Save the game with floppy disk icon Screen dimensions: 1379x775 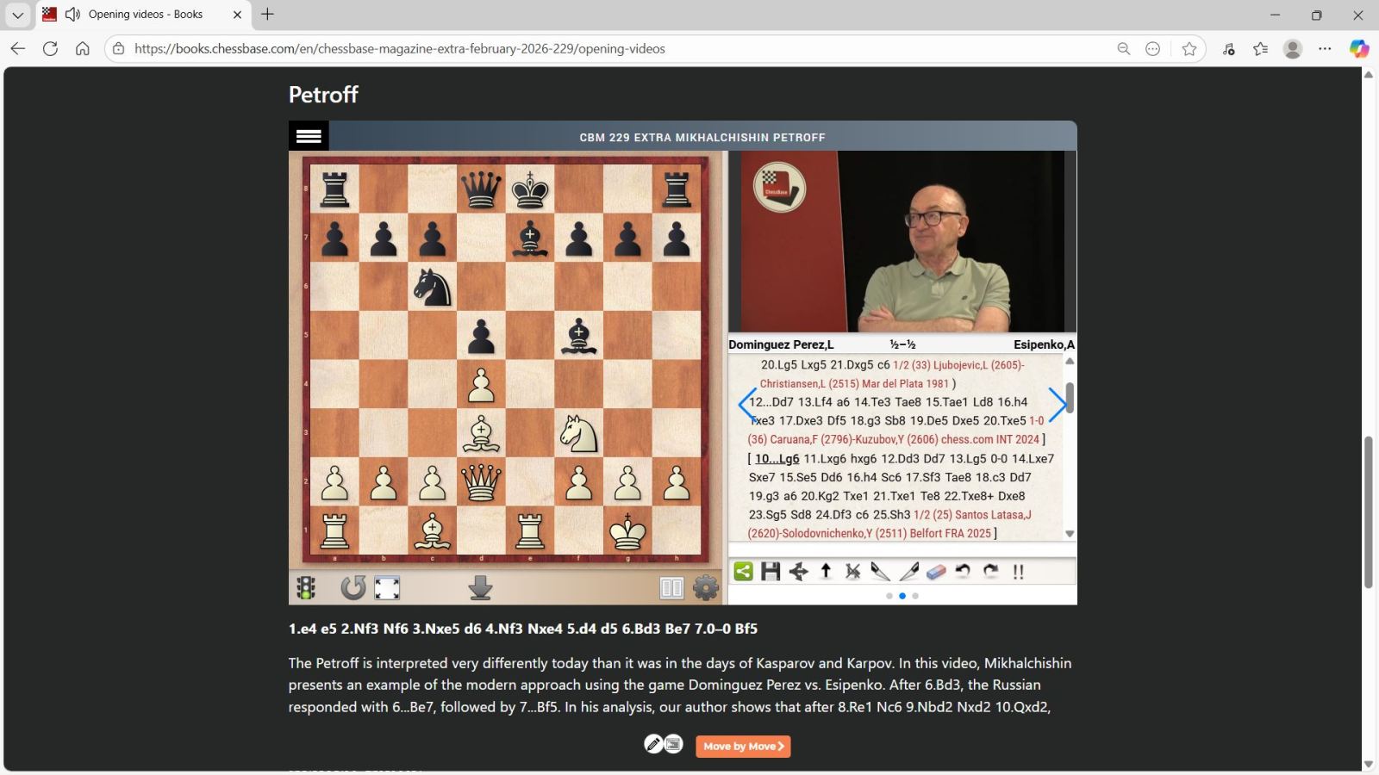point(771,572)
